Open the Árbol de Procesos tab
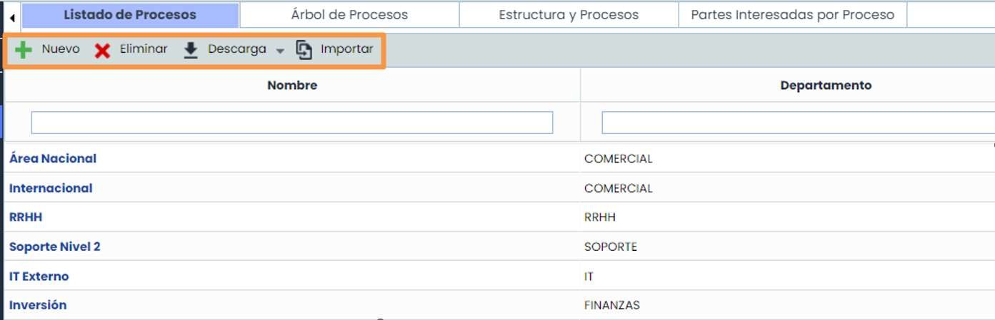995x320 pixels. pos(349,15)
